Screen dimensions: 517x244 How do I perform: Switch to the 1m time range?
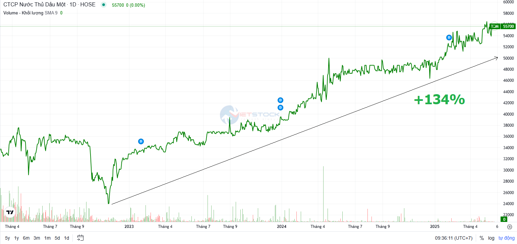point(47,238)
